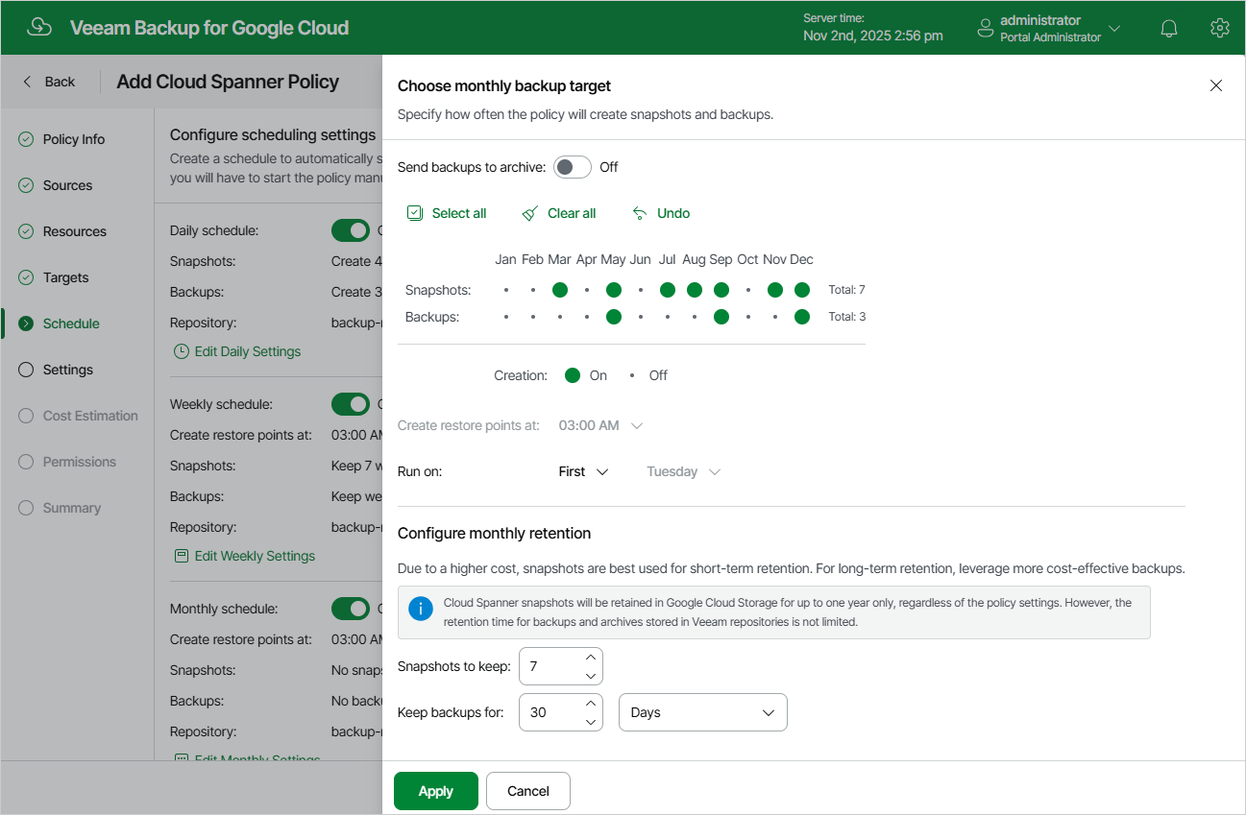Go to Resources step
This screenshot has height=815, width=1246.
point(75,231)
